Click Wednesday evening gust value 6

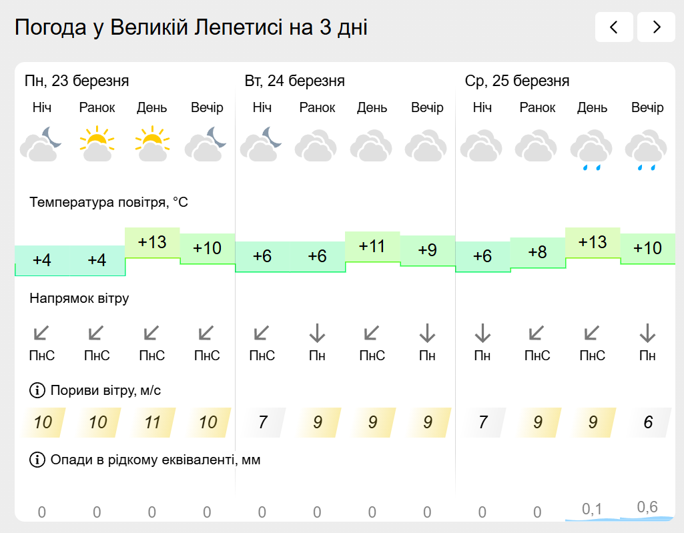pos(647,422)
